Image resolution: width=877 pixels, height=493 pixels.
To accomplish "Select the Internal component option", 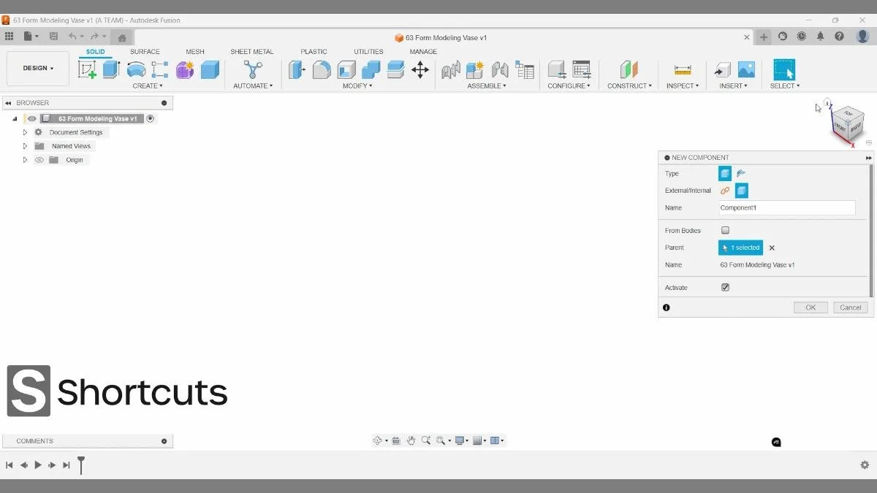I will (741, 191).
